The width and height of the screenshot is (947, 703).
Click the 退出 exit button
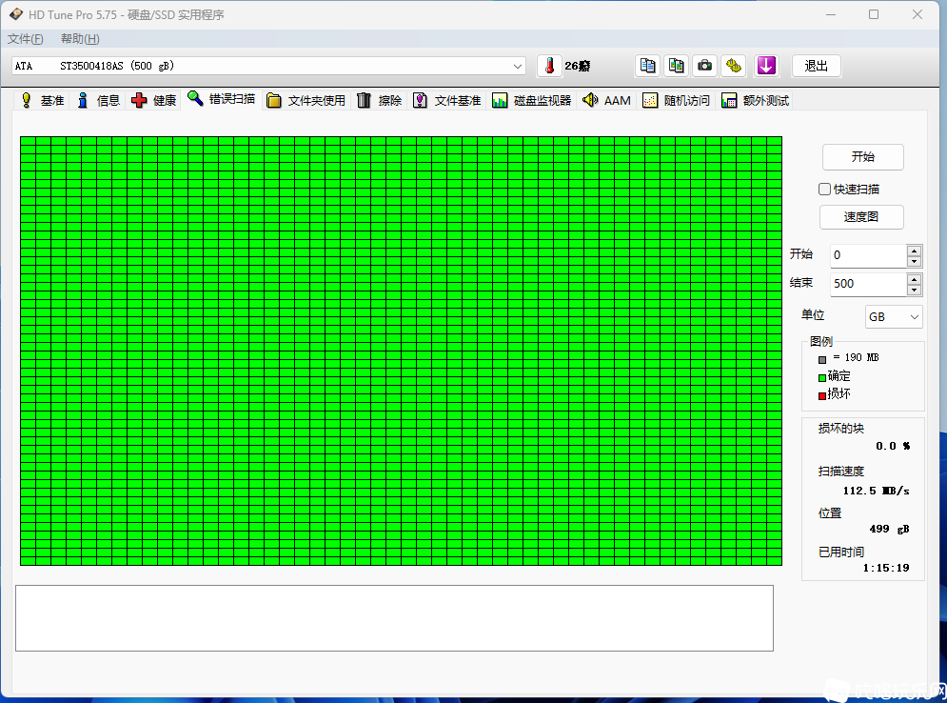(816, 66)
